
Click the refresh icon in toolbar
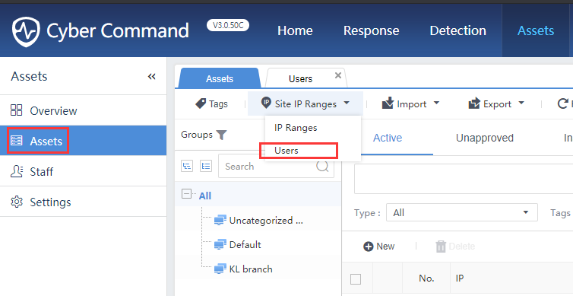(x=562, y=104)
